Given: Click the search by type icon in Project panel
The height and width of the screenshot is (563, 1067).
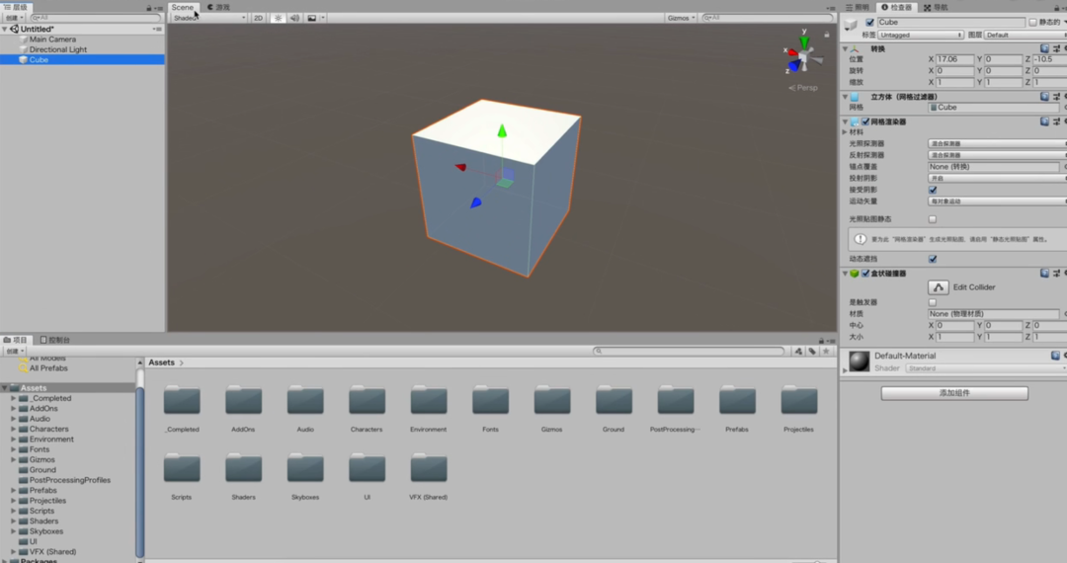Looking at the screenshot, I should [798, 351].
